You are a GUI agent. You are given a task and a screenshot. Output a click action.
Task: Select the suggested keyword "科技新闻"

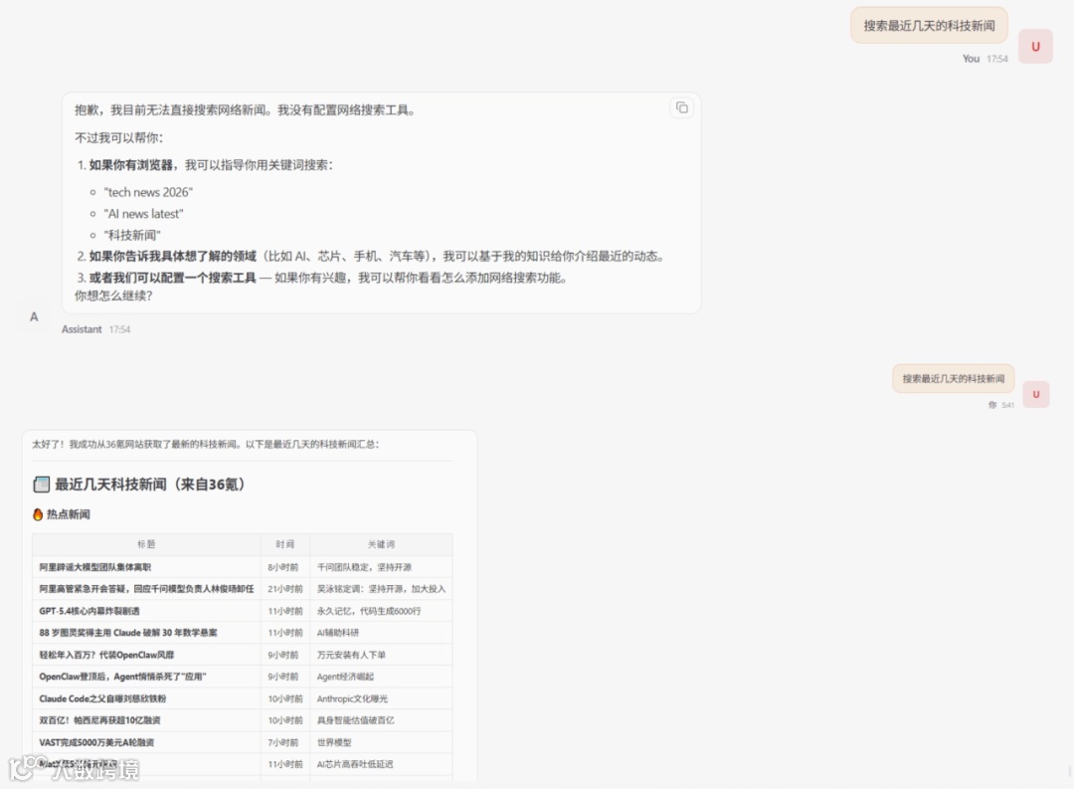pos(131,235)
